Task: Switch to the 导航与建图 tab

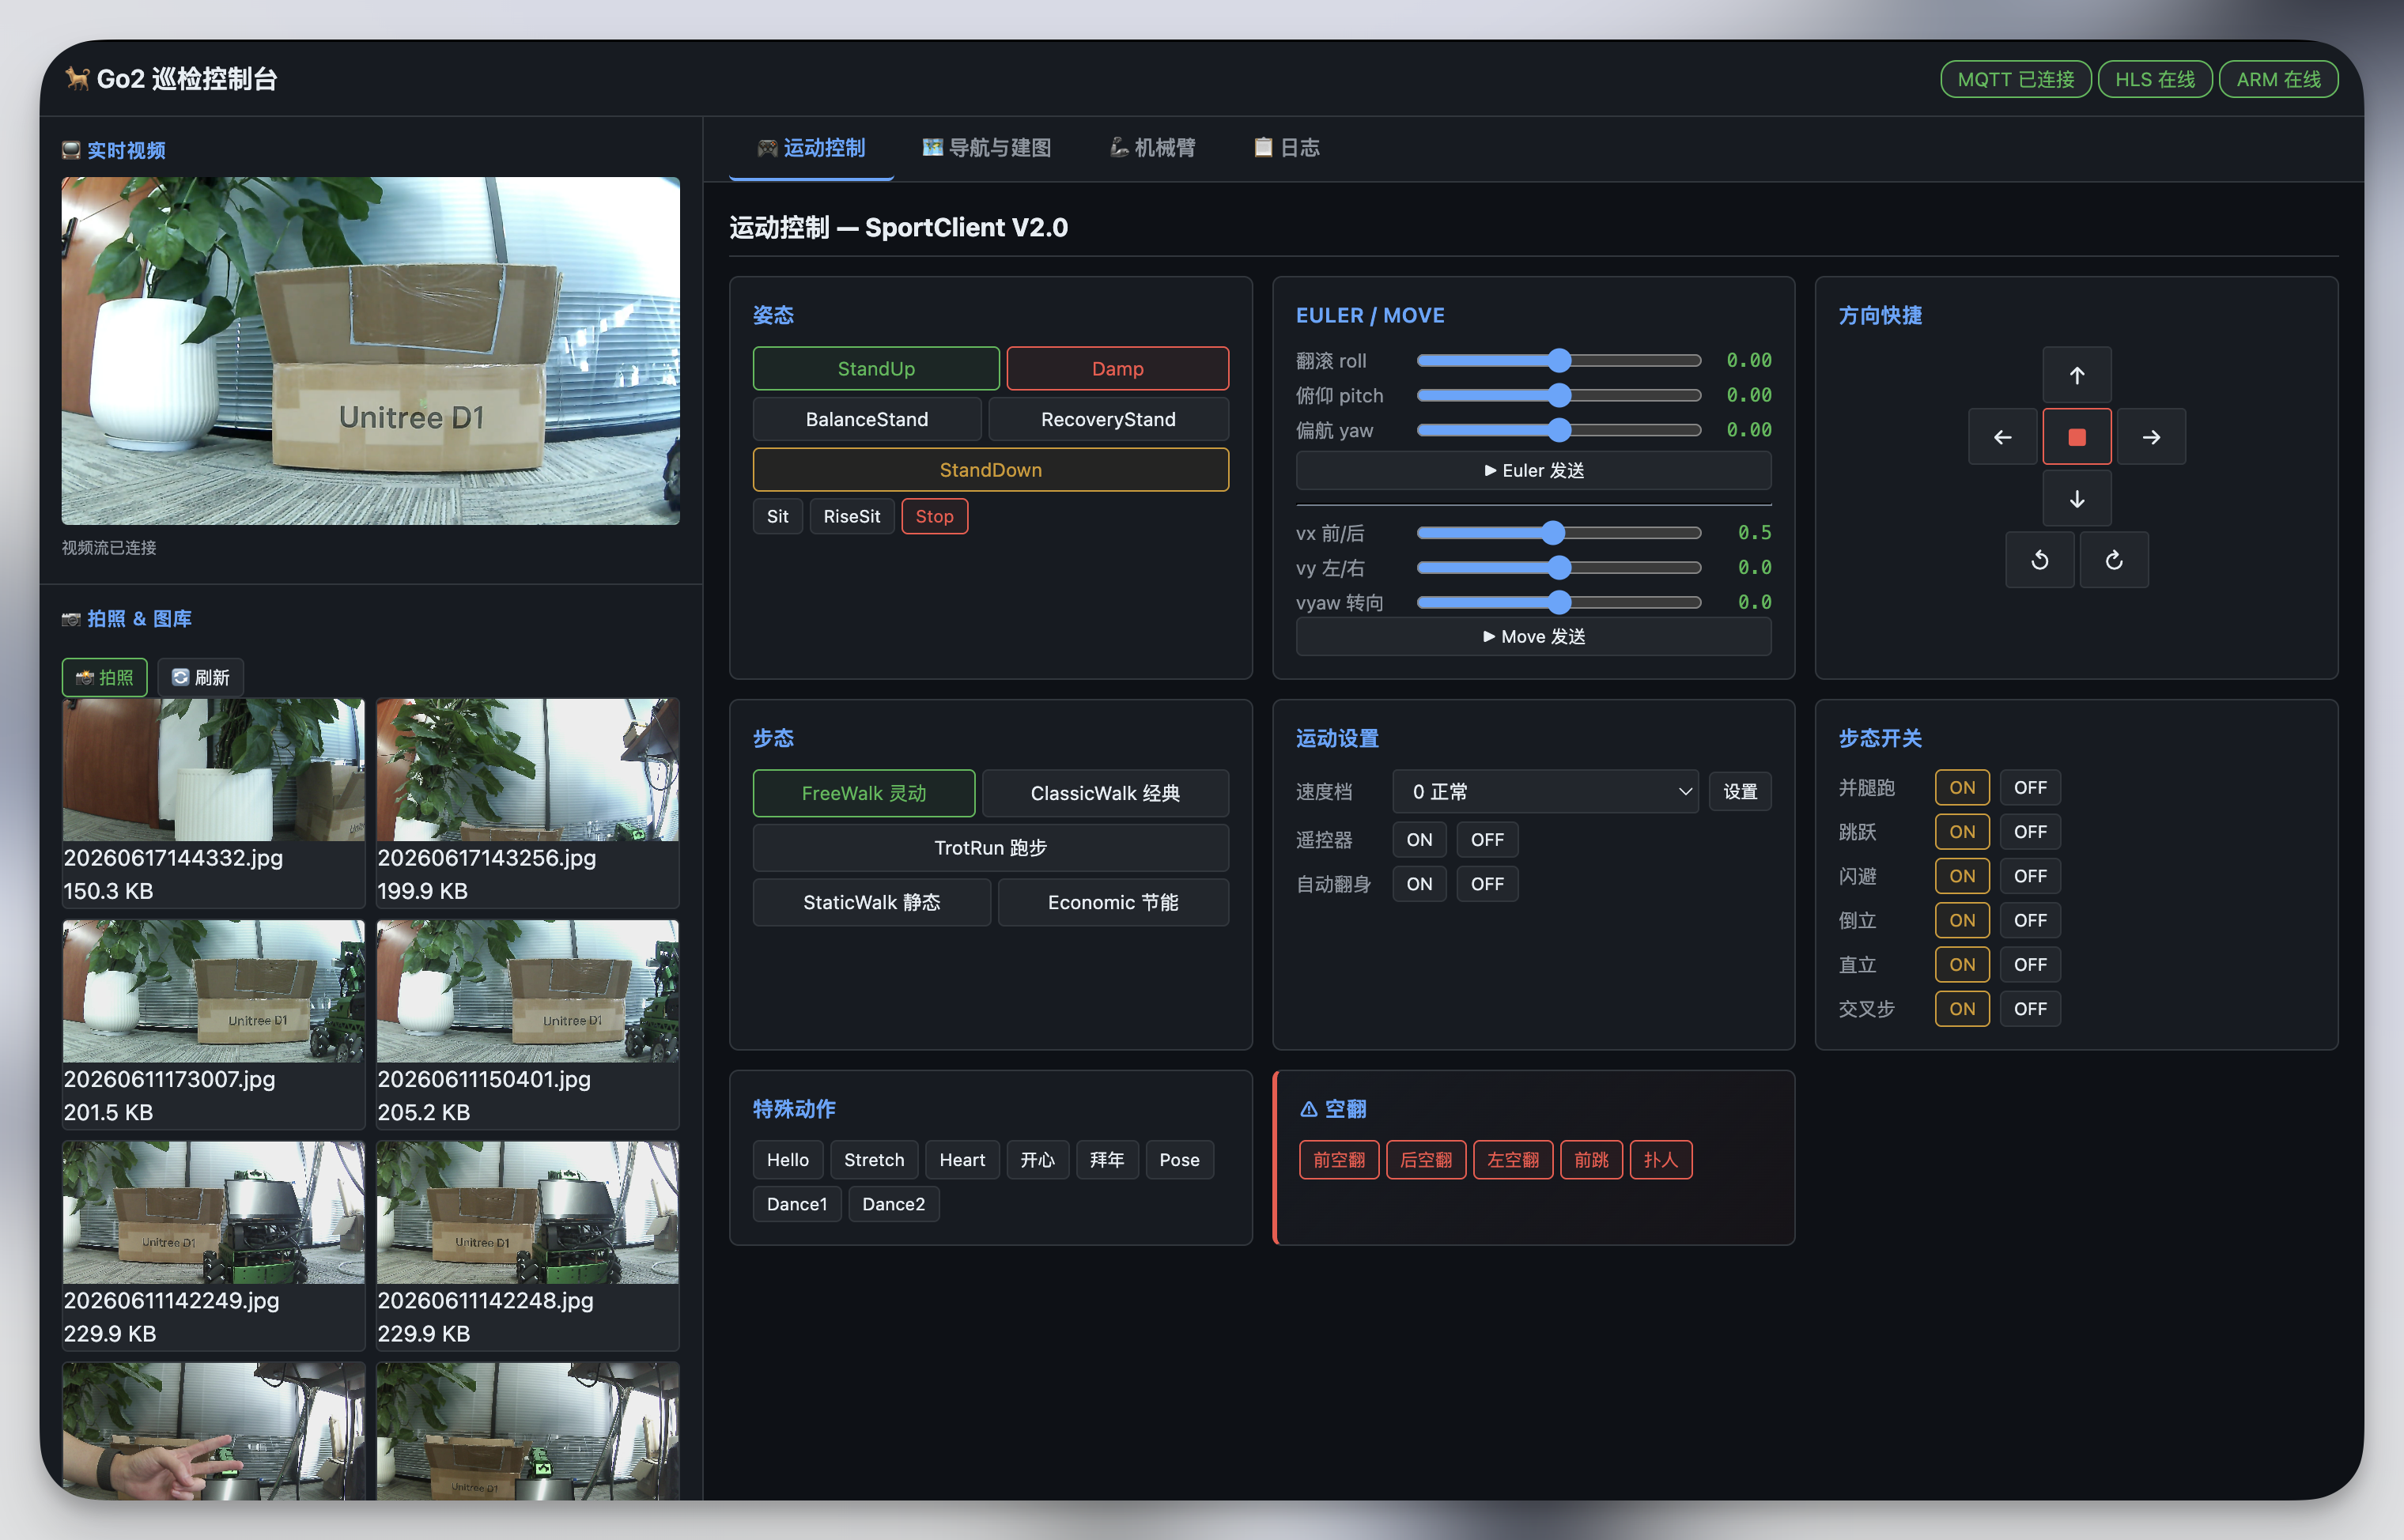Action: pyautogui.click(x=986, y=148)
